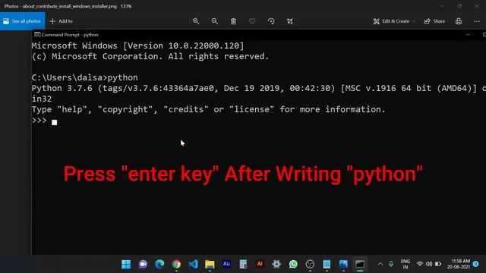Click See all photos button
Viewport: 486px width, 273px height.
(x=22, y=21)
